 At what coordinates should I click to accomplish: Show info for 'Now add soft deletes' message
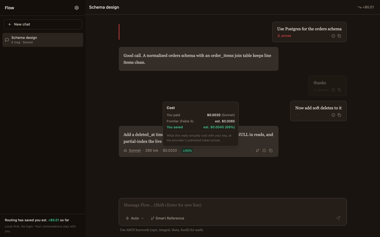[333, 115]
